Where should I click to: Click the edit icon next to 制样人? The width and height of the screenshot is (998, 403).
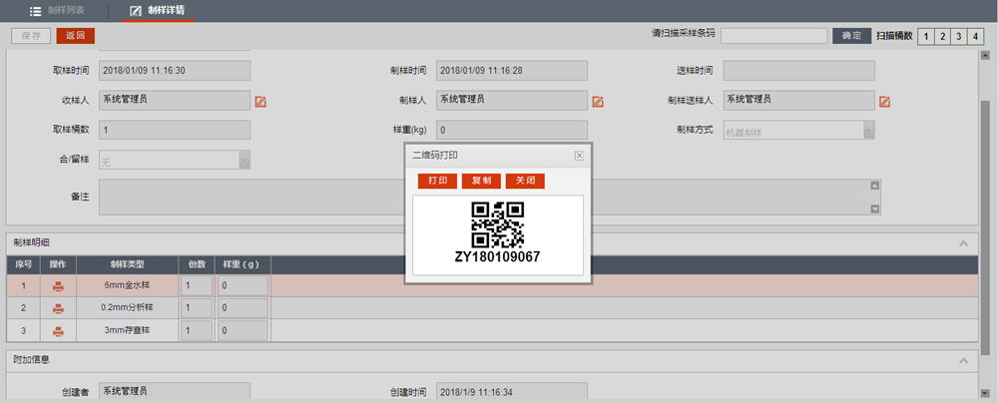point(598,101)
